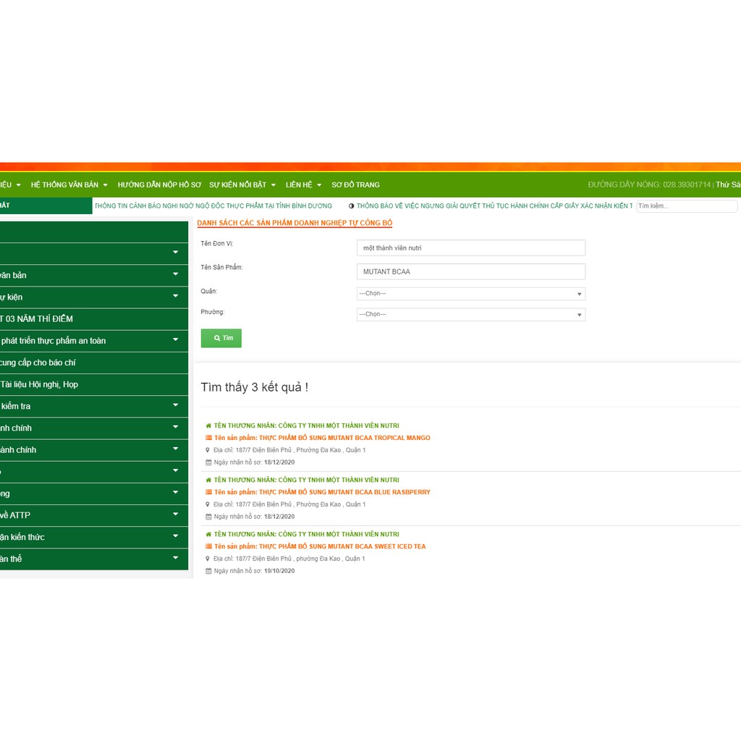Click list icon beside Tropical Mango product

tap(208, 438)
